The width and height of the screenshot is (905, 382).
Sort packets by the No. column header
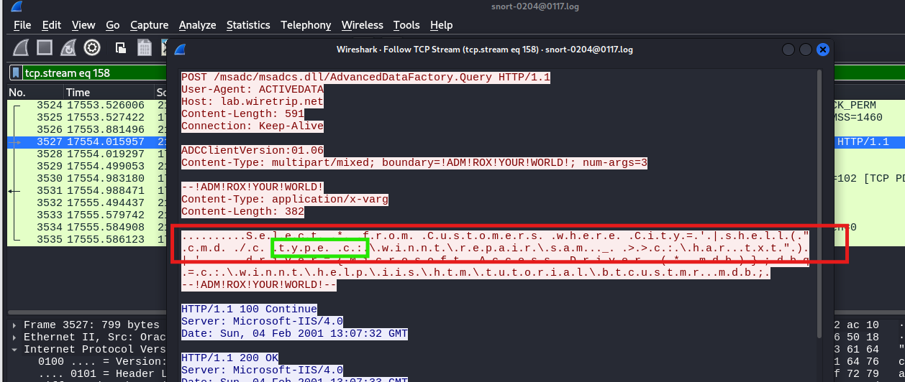(34, 92)
